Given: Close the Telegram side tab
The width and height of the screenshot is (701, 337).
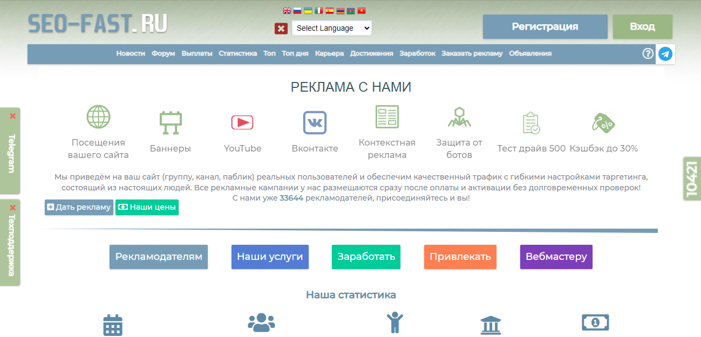Looking at the screenshot, I should point(12,116).
